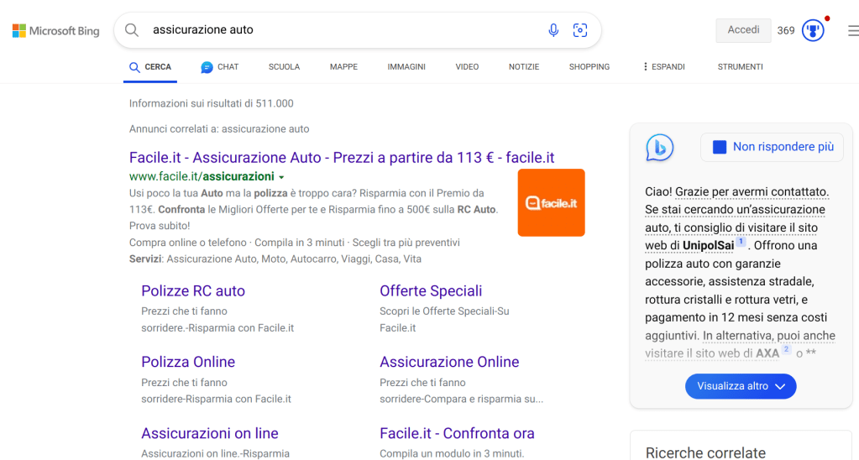Click the UnipolSai reference in chat answer
Screen dimensions: 859x460
pyautogui.click(x=709, y=245)
